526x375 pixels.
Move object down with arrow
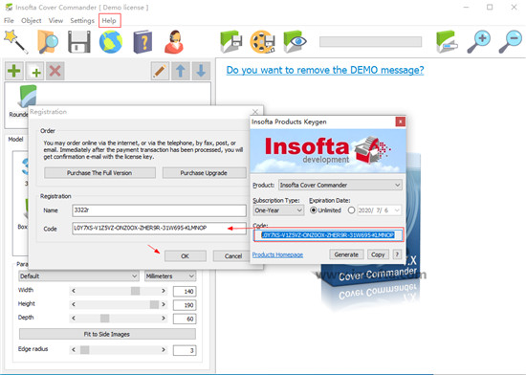point(201,71)
